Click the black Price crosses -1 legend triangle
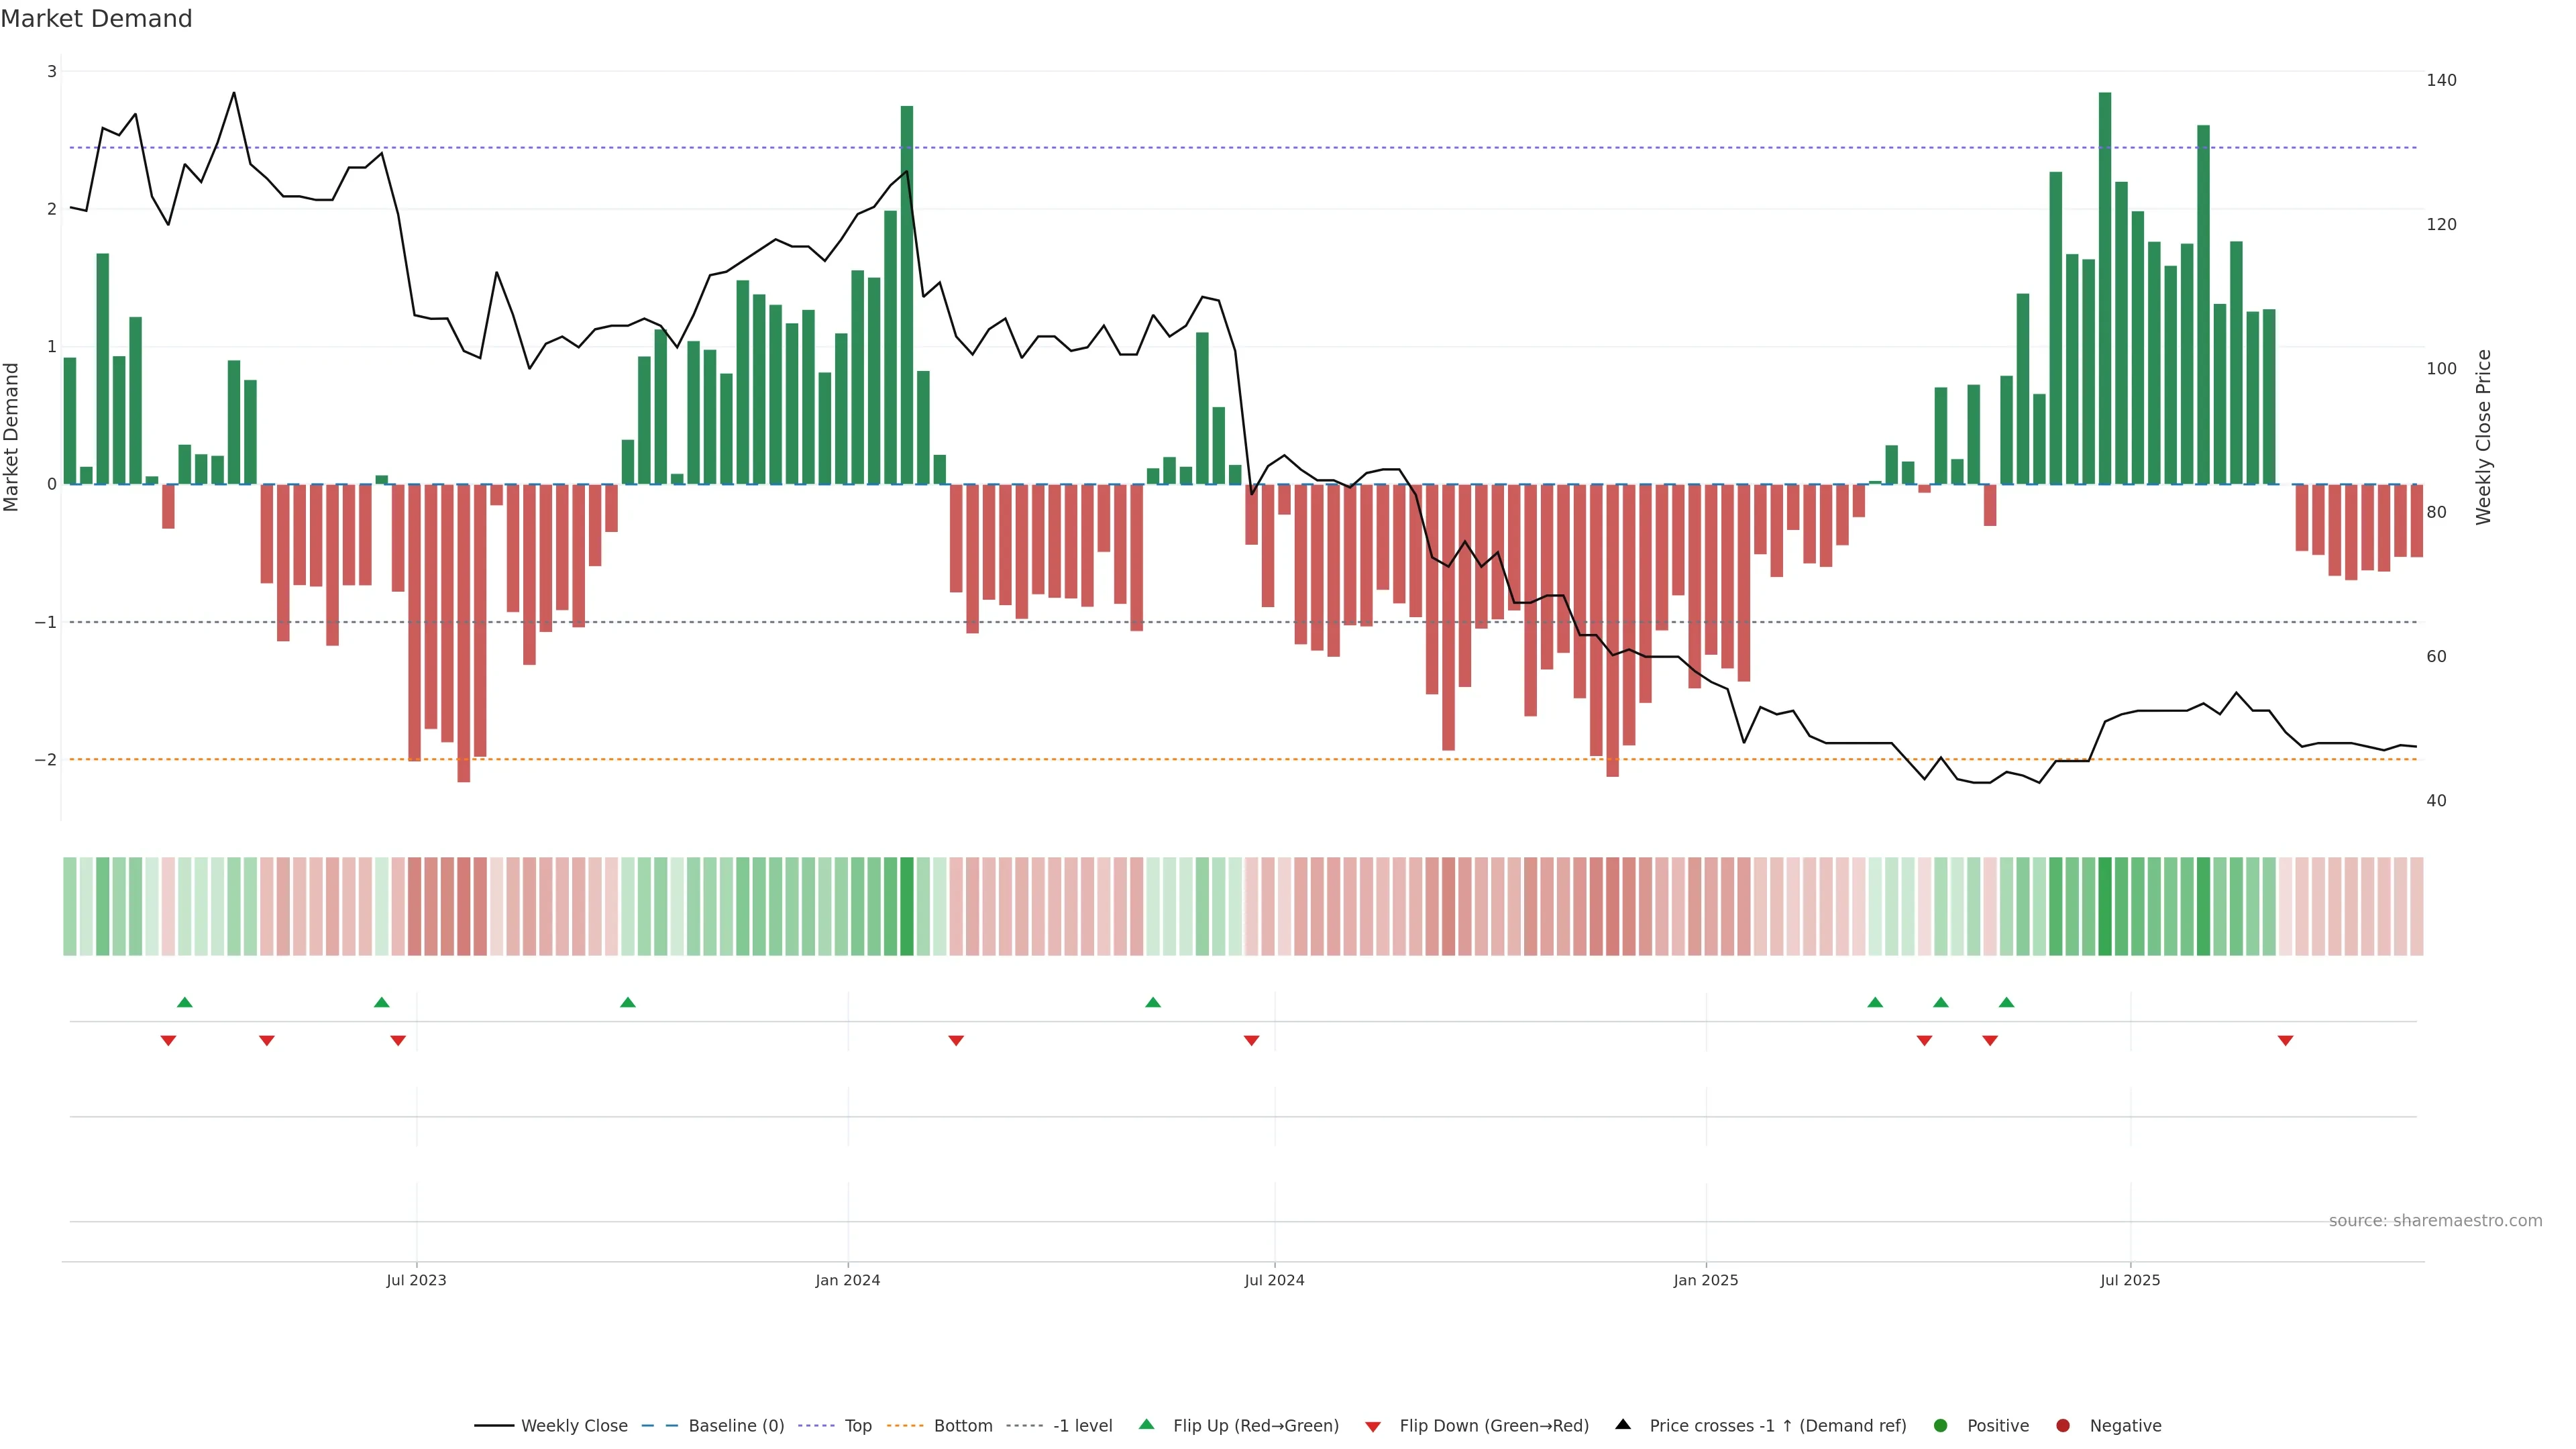The height and width of the screenshot is (1449, 2576). click(1623, 1425)
